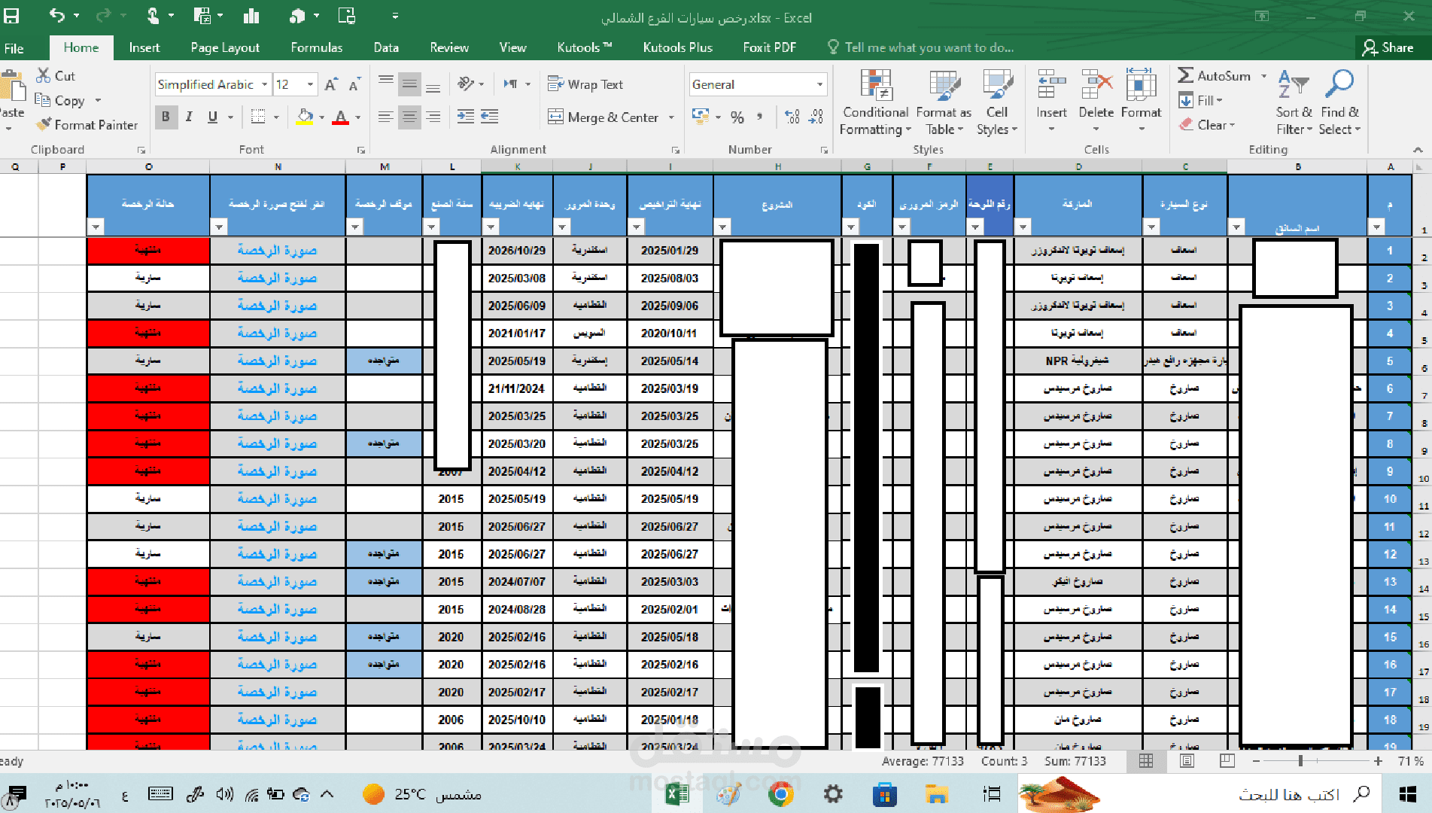The height and width of the screenshot is (813, 1432).
Task: Apply percent style
Action: (x=737, y=117)
